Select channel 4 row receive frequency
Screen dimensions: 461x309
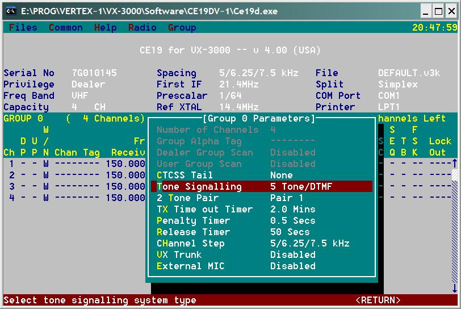click(125, 198)
